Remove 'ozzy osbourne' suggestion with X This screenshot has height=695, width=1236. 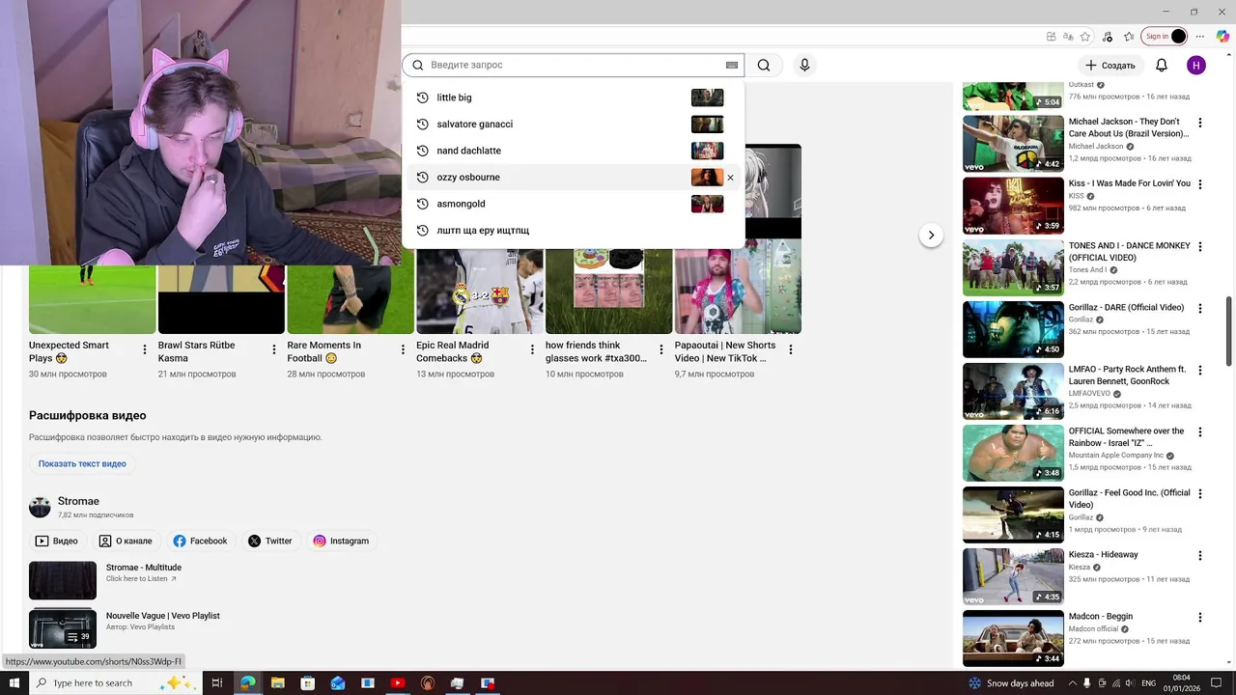(730, 178)
